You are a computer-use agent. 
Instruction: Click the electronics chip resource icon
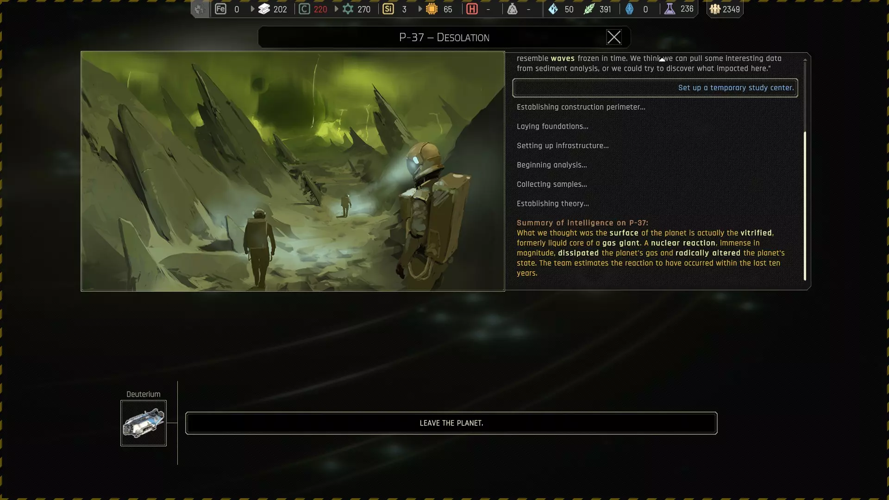[x=432, y=9]
